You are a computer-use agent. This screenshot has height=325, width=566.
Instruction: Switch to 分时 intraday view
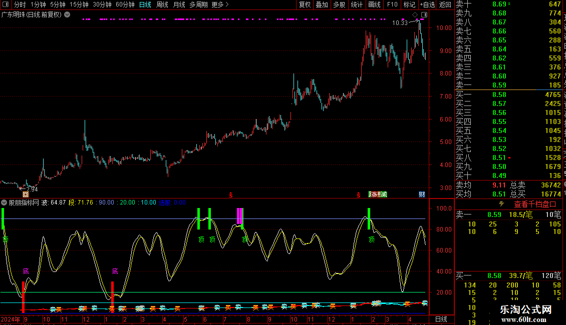coord(20,4)
